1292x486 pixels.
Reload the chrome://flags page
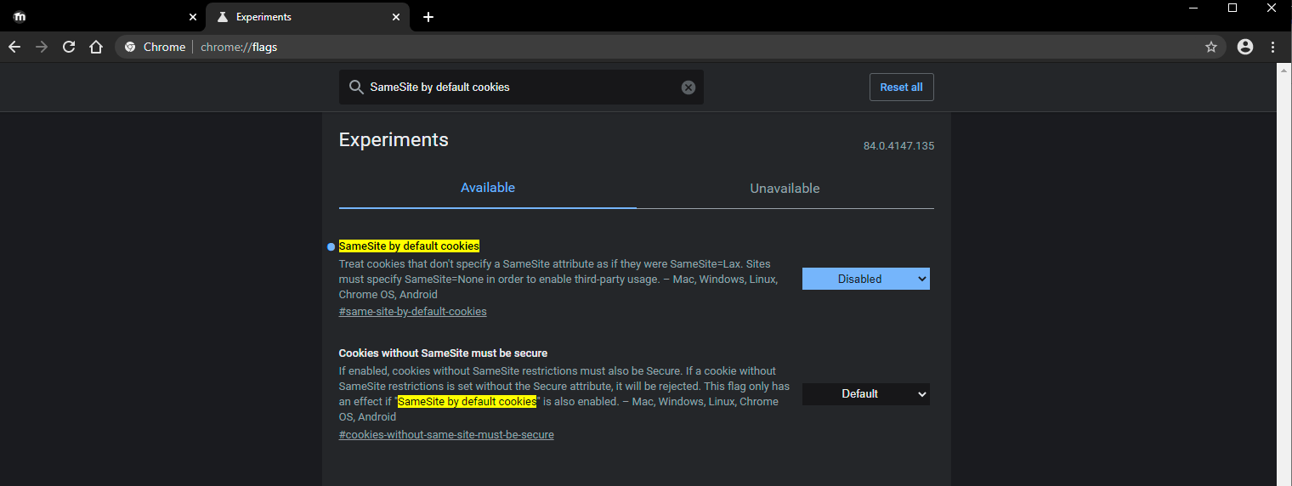point(69,47)
